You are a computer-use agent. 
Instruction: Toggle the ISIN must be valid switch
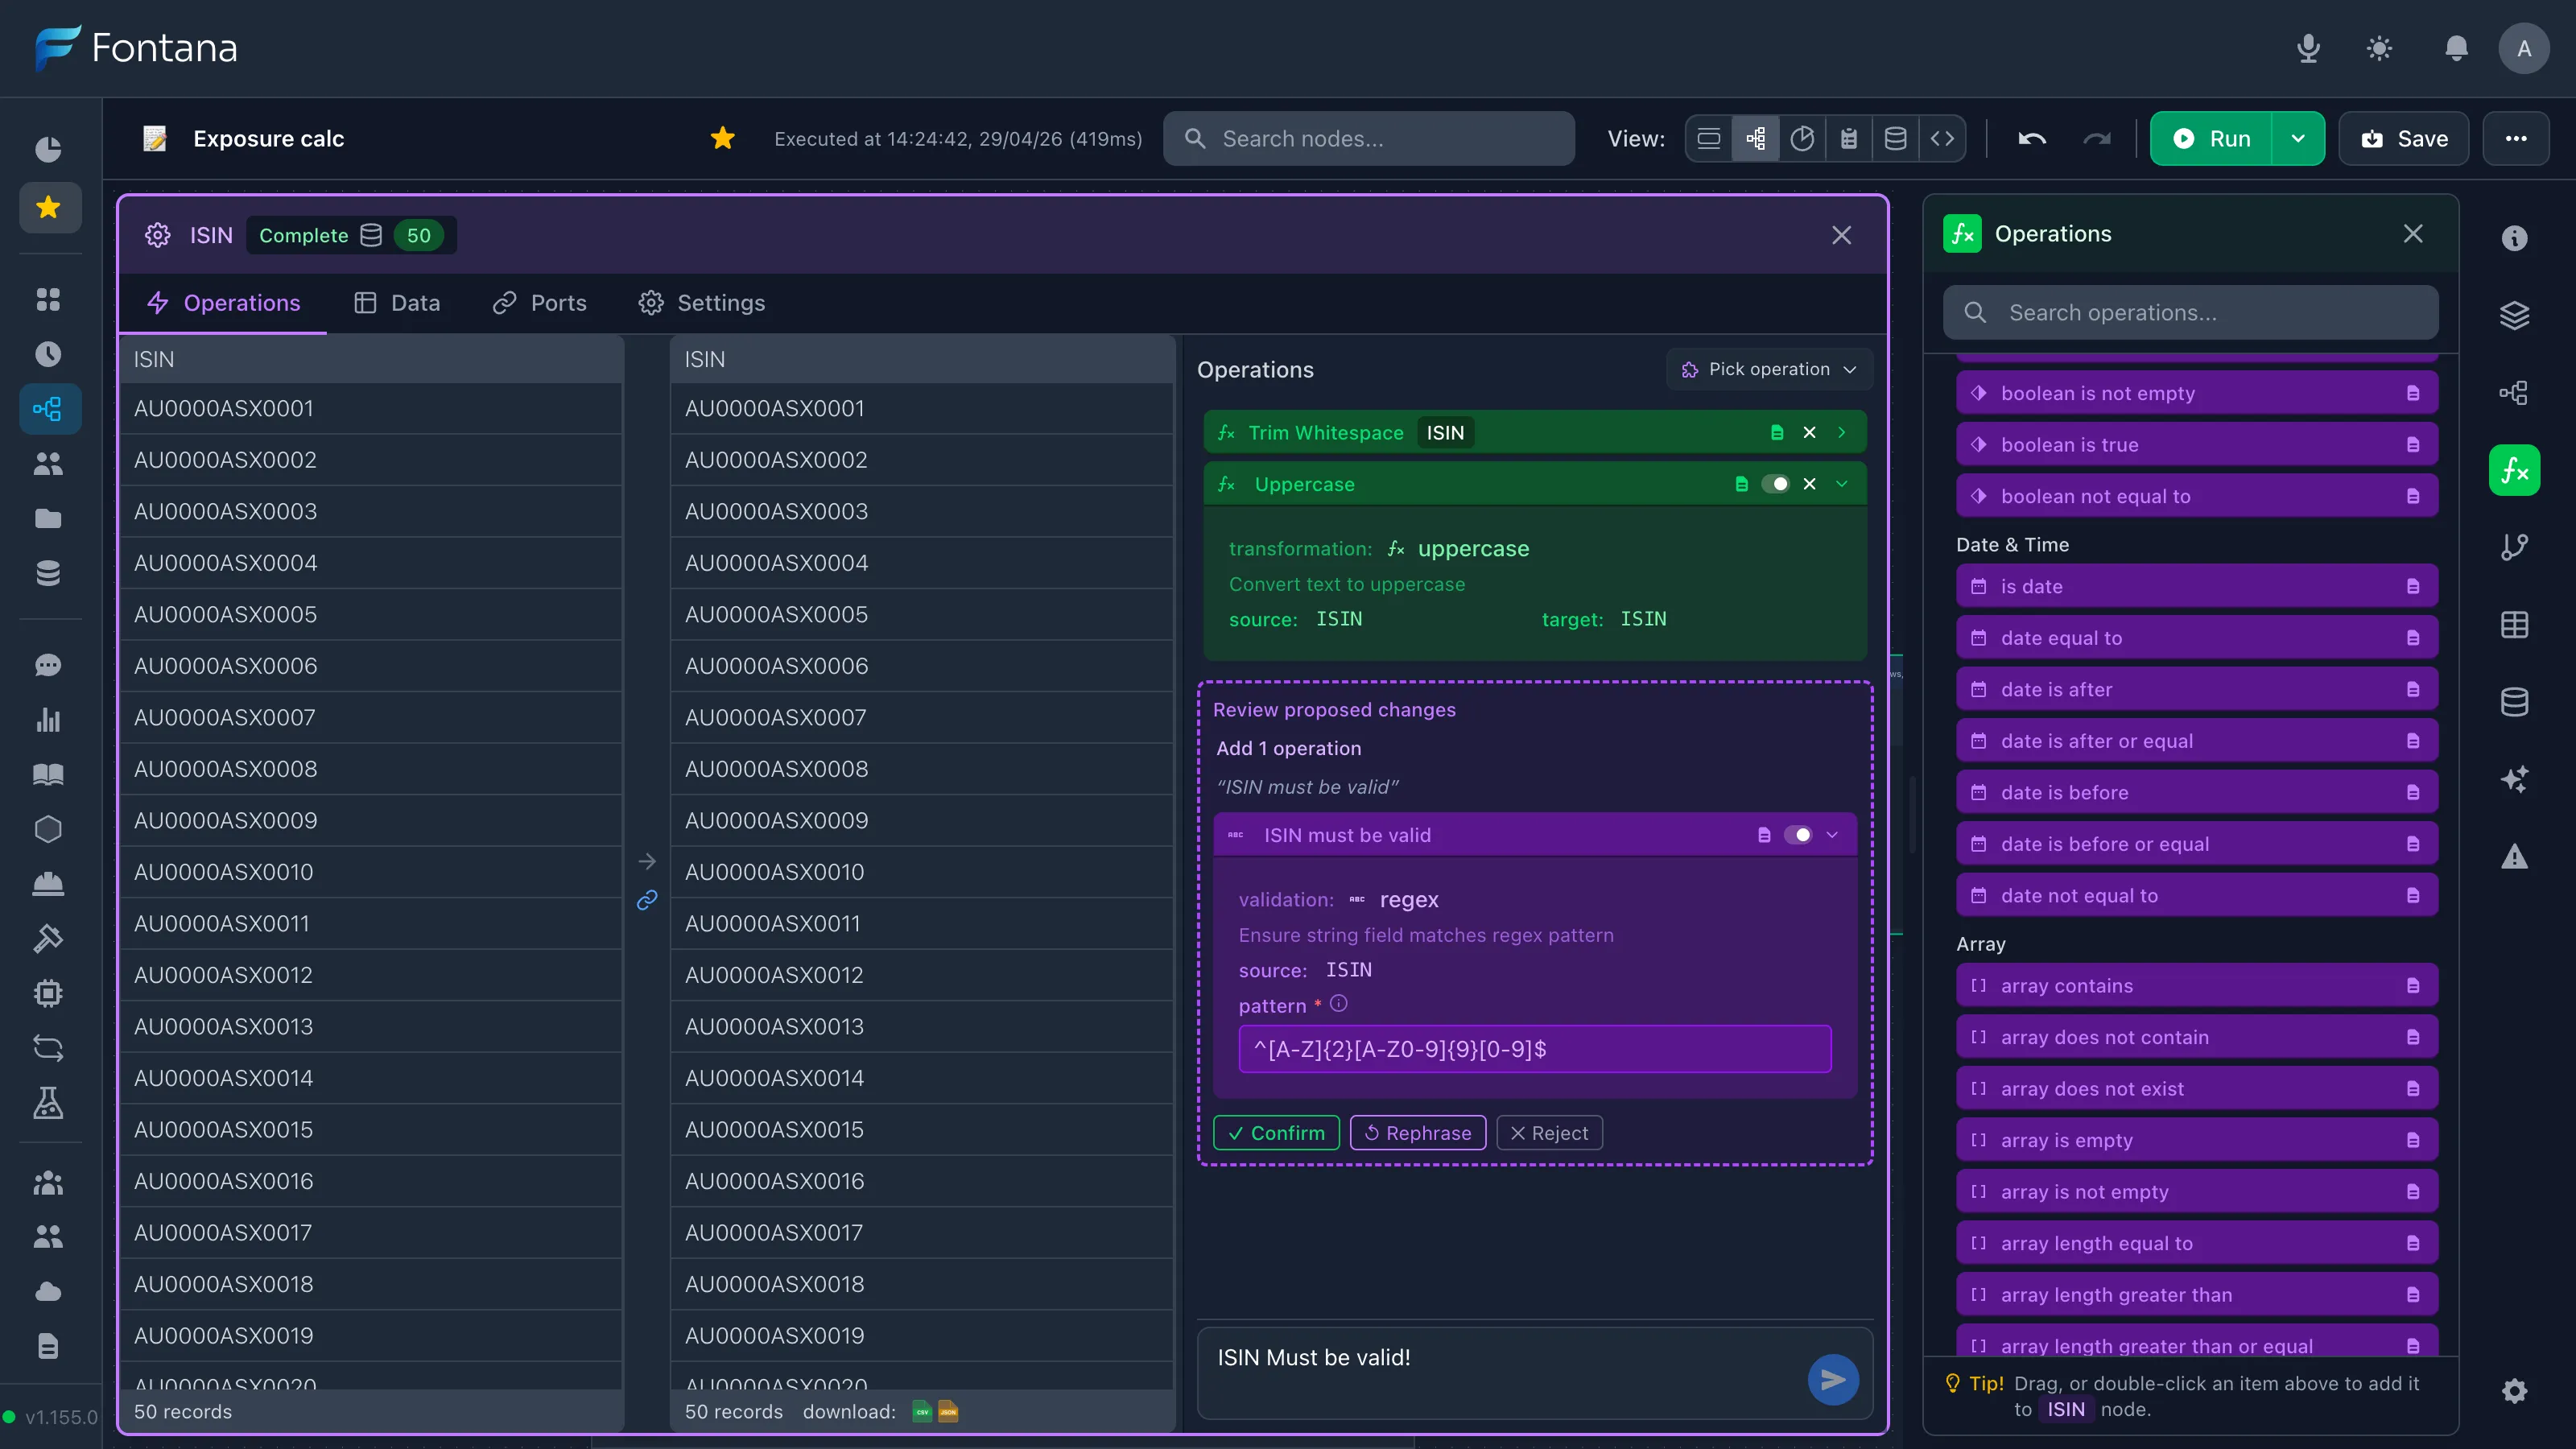tap(1797, 835)
